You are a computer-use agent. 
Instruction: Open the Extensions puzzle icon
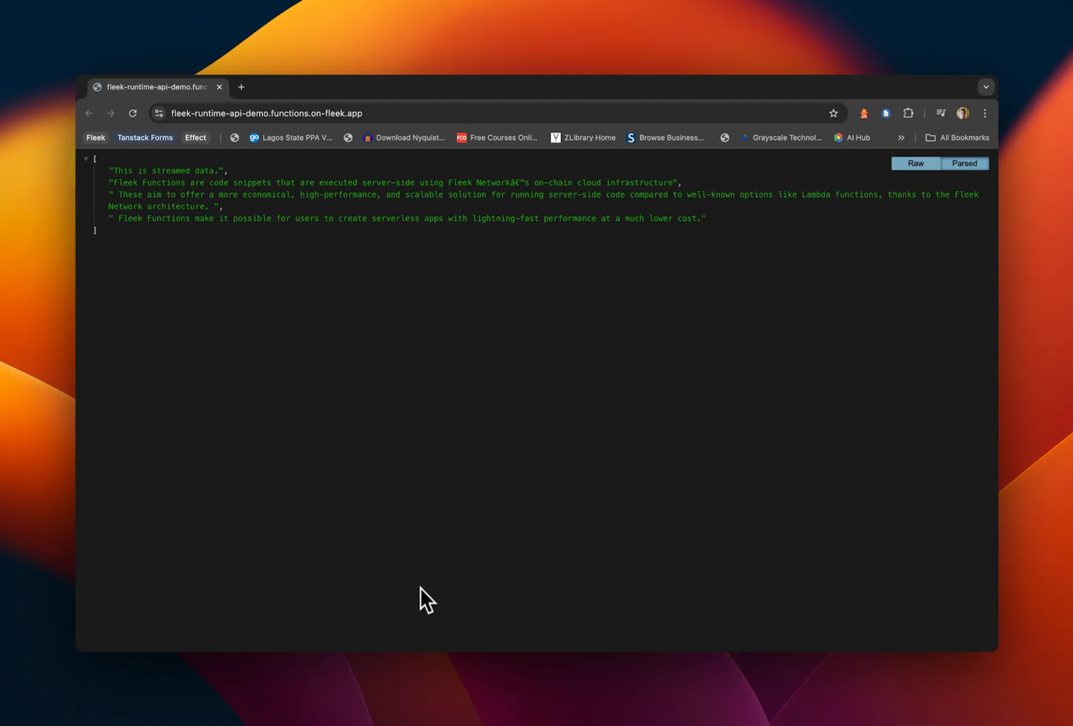(x=908, y=113)
